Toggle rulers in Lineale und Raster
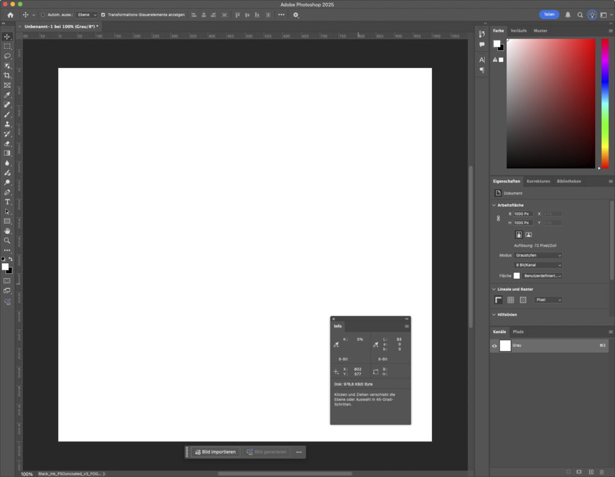The height and width of the screenshot is (477, 615). coord(498,300)
